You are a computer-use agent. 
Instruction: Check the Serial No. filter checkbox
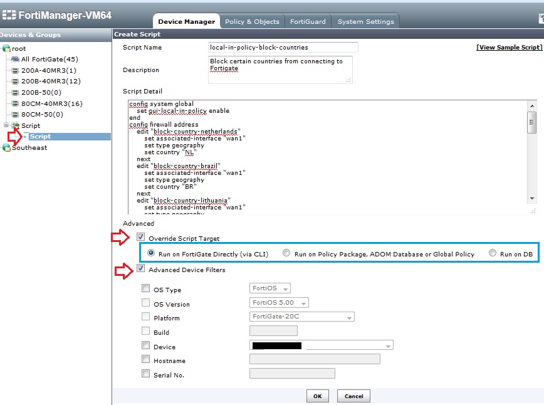145,374
